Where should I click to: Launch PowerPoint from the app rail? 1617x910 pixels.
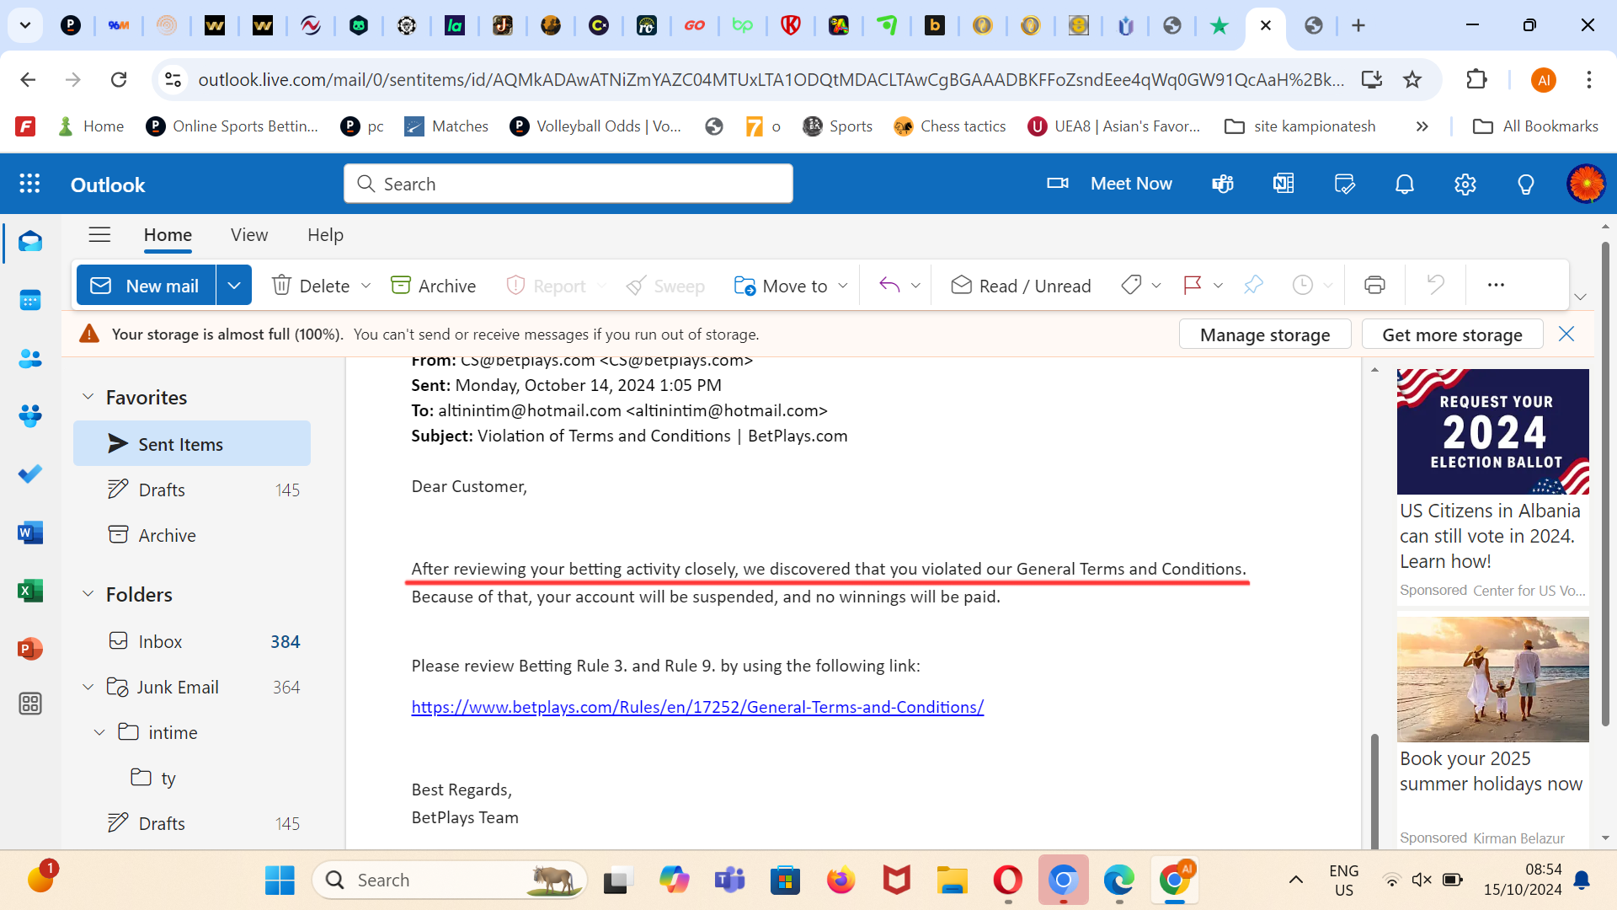click(30, 649)
